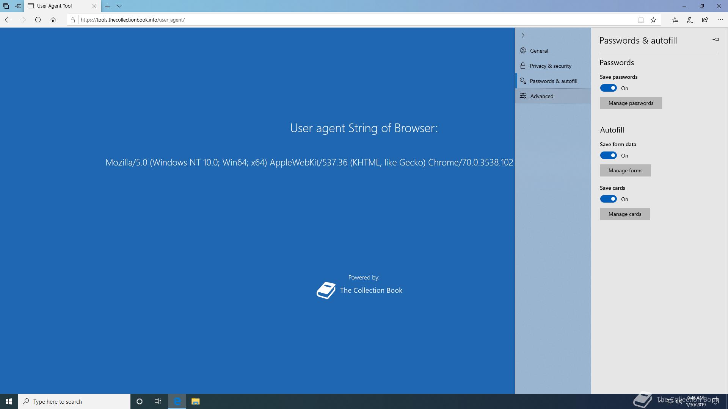Image resolution: width=728 pixels, height=409 pixels.
Task: Collapse the settings navigation chevron
Action: tap(523, 36)
